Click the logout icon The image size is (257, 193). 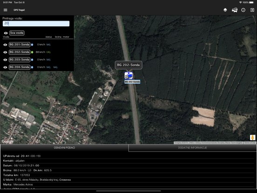tap(252, 10)
